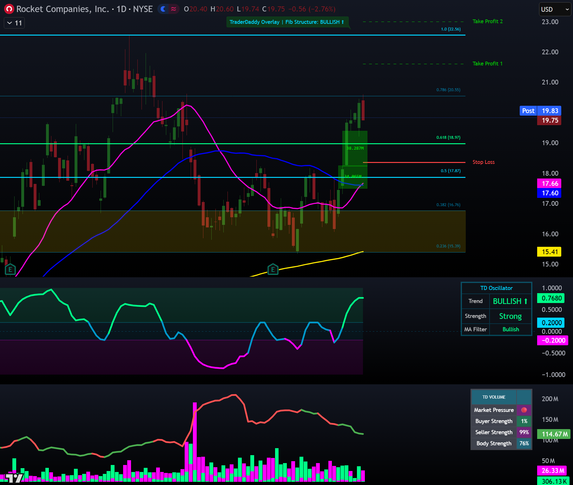
Task: Click the bullish up arrow in TraderDaddy banner
Action: [x=342, y=22]
